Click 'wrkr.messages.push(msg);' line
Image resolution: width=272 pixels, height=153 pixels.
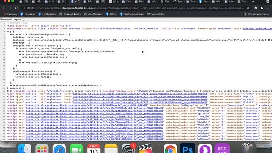(33, 77)
